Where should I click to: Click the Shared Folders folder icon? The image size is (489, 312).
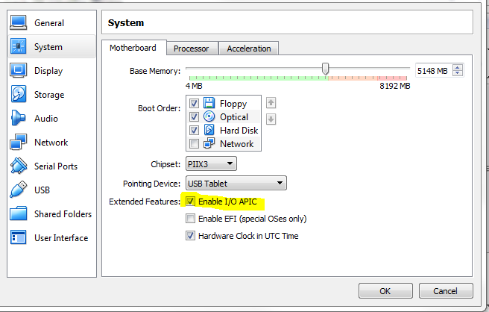tap(19, 213)
